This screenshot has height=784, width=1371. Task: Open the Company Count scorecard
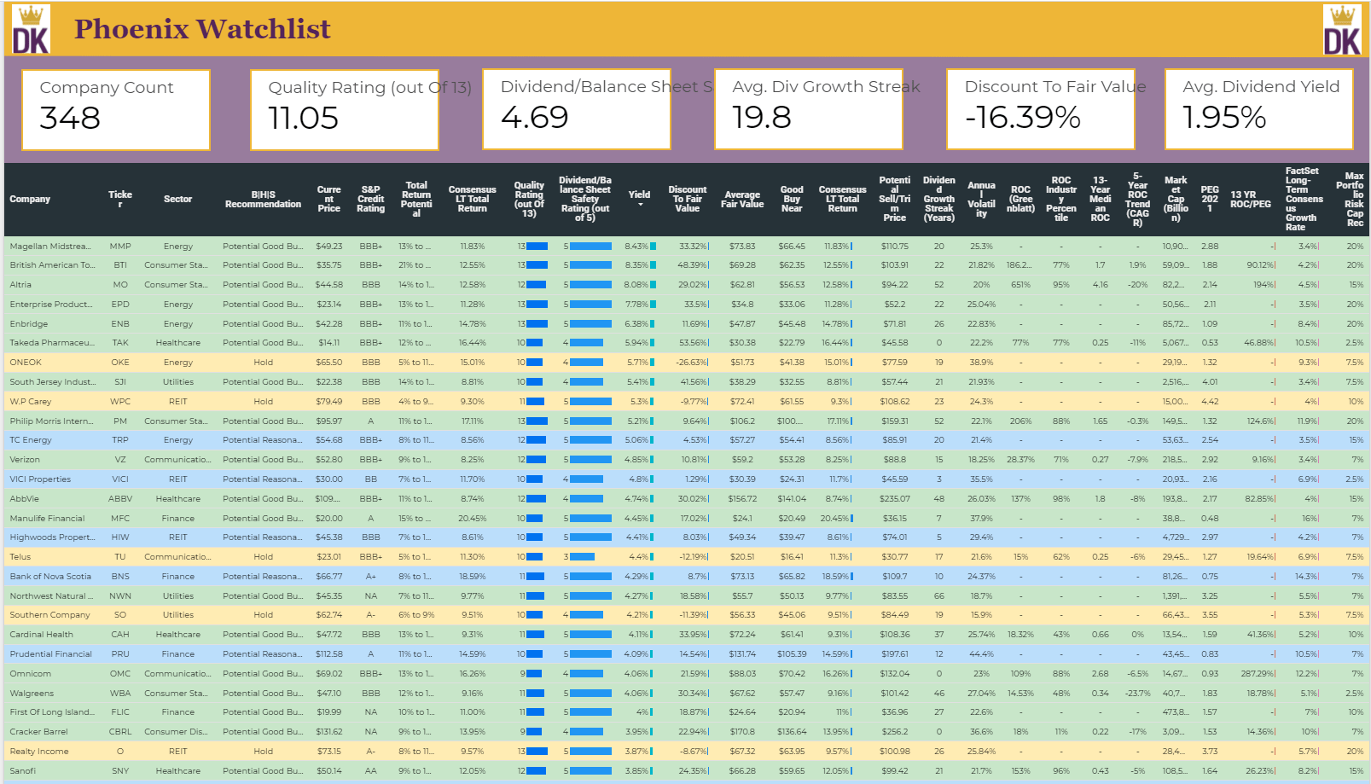[116, 109]
